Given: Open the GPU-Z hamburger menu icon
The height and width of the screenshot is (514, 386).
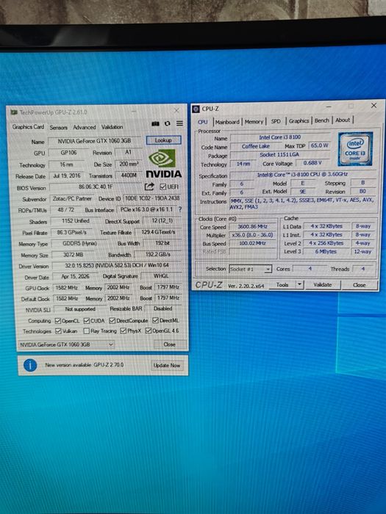Looking at the screenshot, I should (179, 123).
